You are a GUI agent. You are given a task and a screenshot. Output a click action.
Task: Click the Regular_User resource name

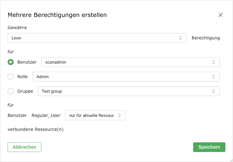click(46, 115)
